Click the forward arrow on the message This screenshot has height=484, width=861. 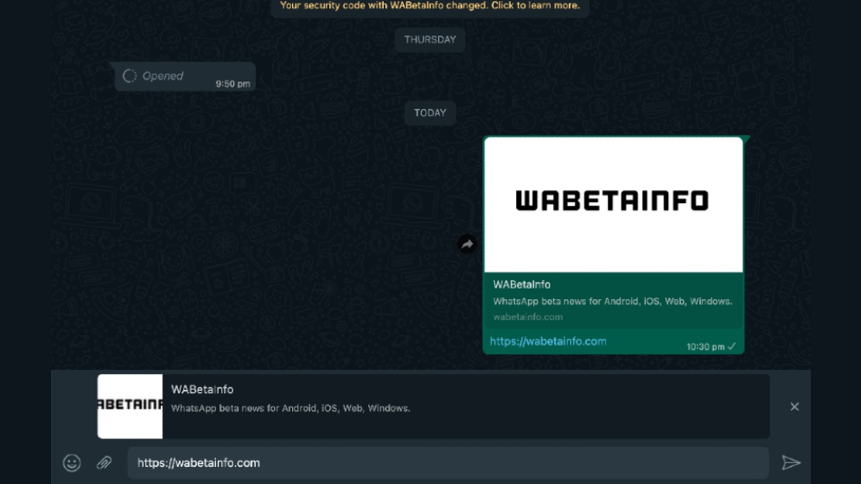click(x=467, y=244)
